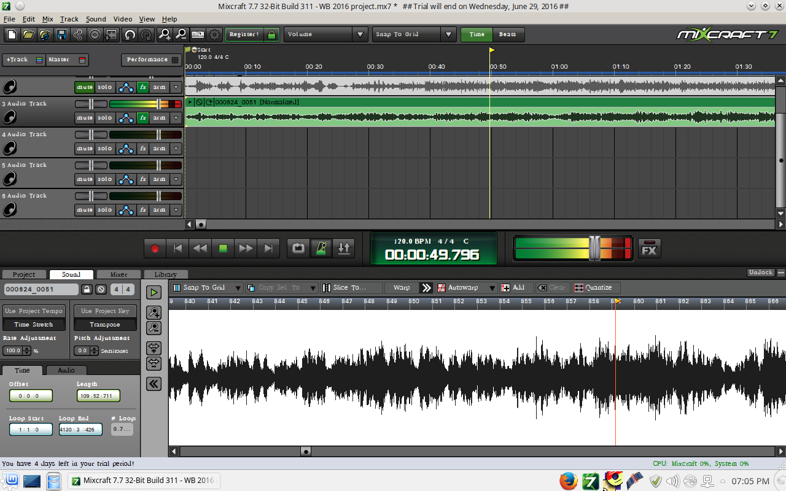Image resolution: width=786 pixels, height=491 pixels.
Task: Click Slice To... in the sound editor
Action: [x=351, y=287]
